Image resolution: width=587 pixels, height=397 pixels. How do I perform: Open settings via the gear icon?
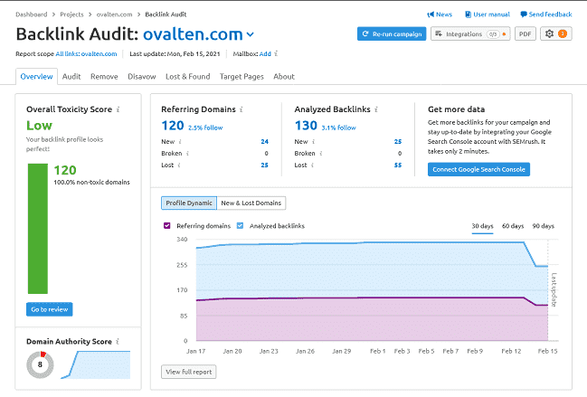click(549, 33)
